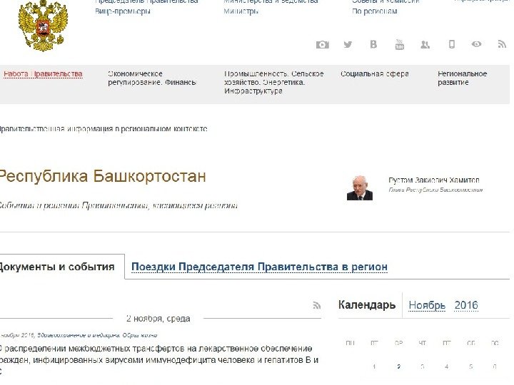
Task: Select day 1 in the calendar
Action: coord(374,366)
